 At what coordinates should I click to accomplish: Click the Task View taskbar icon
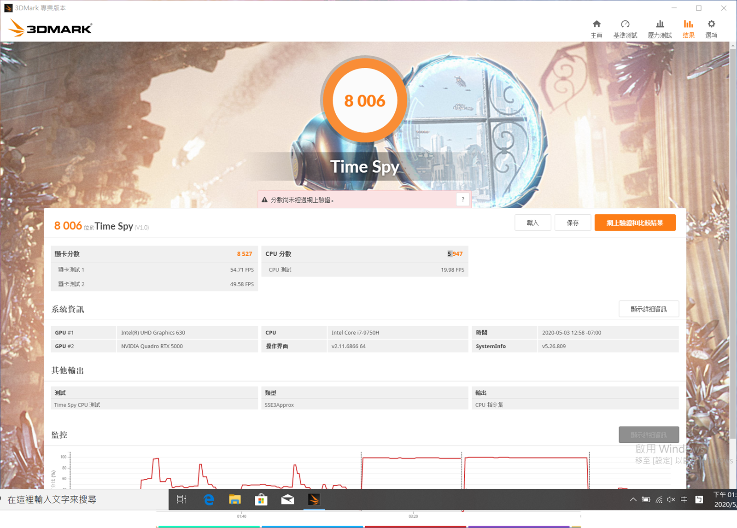[181, 499]
